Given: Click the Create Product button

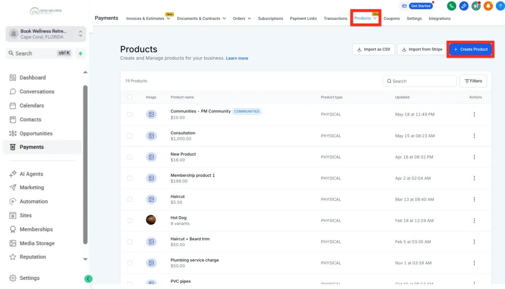Looking at the screenshot, I should [470, 49].
